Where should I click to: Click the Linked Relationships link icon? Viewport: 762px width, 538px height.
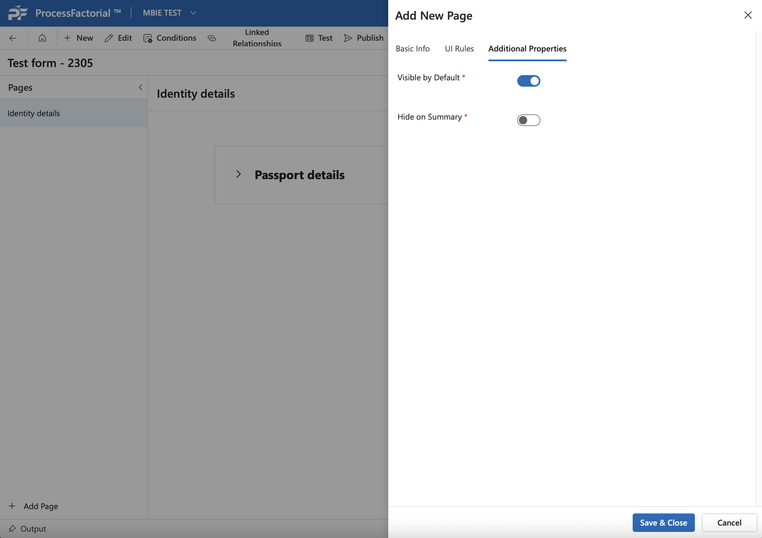point(212,38)
